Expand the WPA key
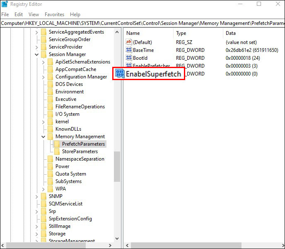This screenshot has width=285, height=249. [43, 189]
